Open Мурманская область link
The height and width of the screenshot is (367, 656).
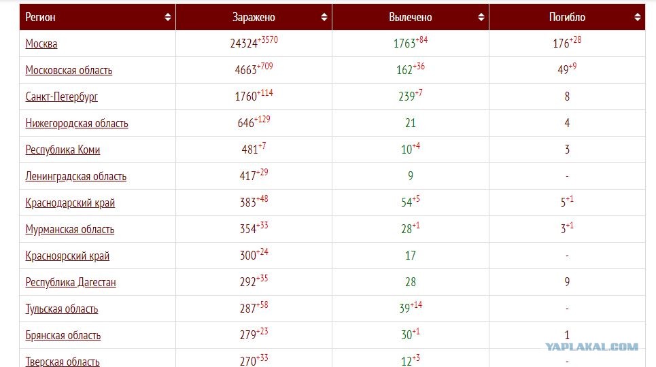click(x=70, y=229)
